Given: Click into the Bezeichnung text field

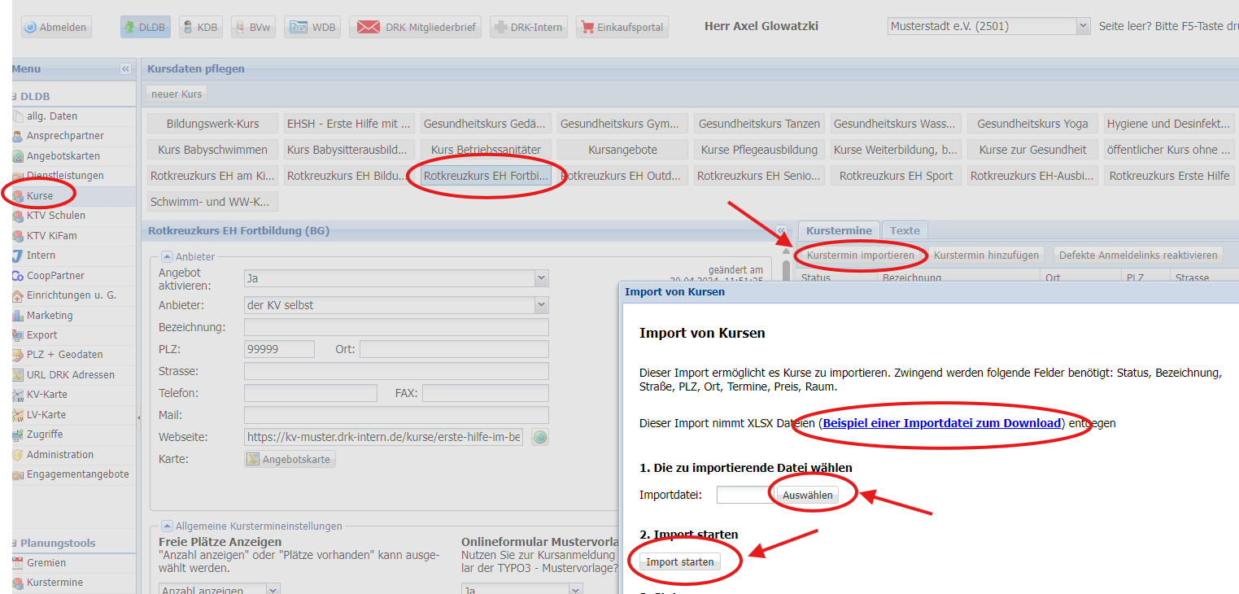Looking at the screenshot, I should (x=396, y=327).
